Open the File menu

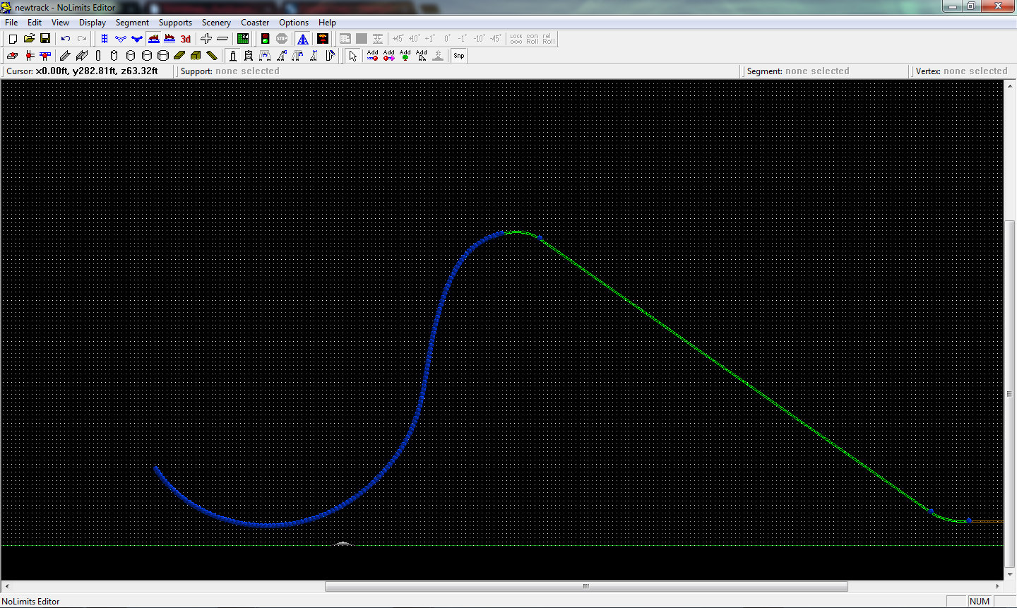click(11, 23)
